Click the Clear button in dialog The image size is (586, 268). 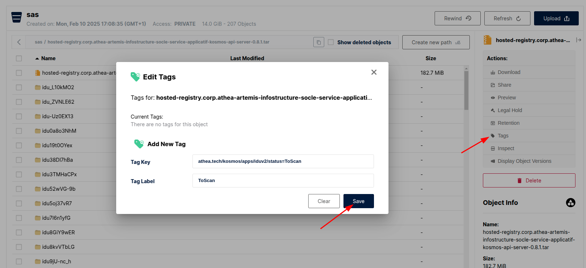coord(323,201)
